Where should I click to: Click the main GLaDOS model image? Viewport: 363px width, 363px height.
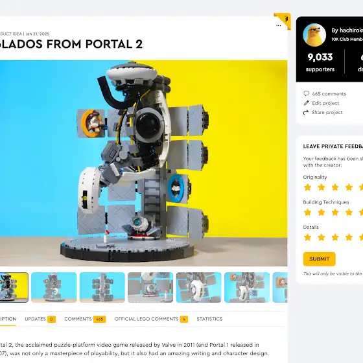143,163
